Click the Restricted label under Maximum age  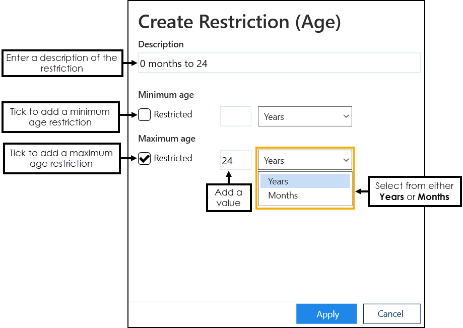point(173,158)
